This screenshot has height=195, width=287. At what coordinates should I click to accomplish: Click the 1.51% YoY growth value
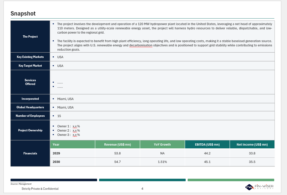(x=162, y=162)
